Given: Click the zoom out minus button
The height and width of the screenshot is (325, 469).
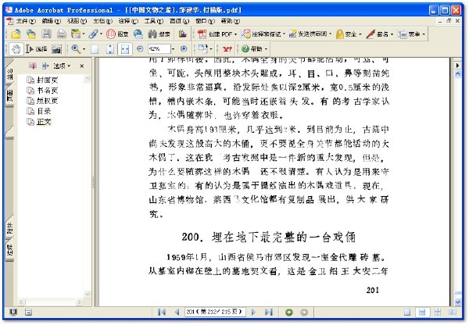Looking at the screenshot, I should click(140, 48).
